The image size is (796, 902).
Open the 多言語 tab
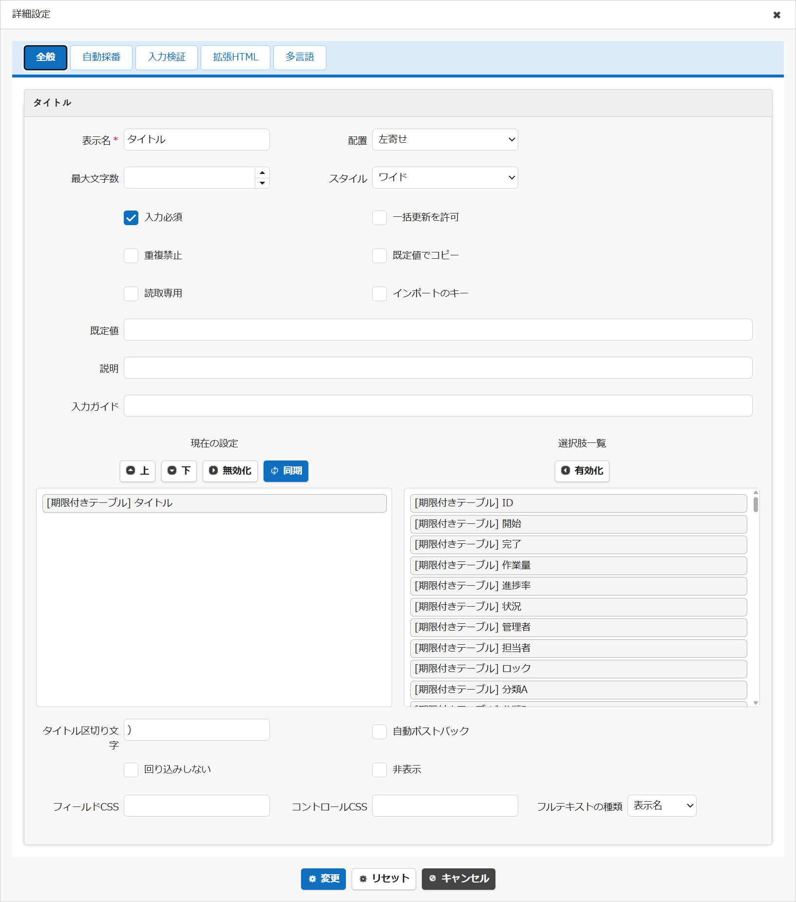tap(300, 57)
